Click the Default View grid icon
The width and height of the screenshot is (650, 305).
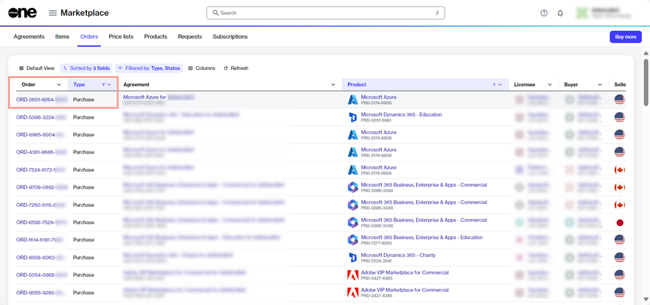point(21,68)
